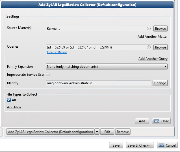
Task: Enable Impersonate Service User checkbox
Action: click(48, 75)
